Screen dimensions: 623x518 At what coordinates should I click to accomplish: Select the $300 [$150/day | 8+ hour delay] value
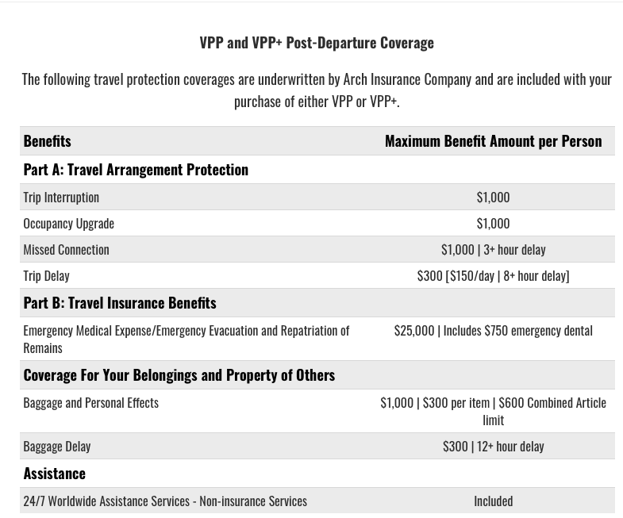[493, 275]
